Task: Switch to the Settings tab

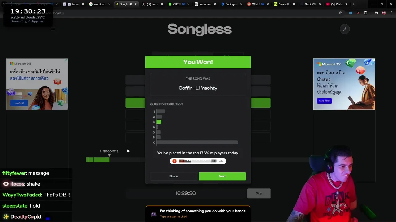Action: (x=230, y=4)
